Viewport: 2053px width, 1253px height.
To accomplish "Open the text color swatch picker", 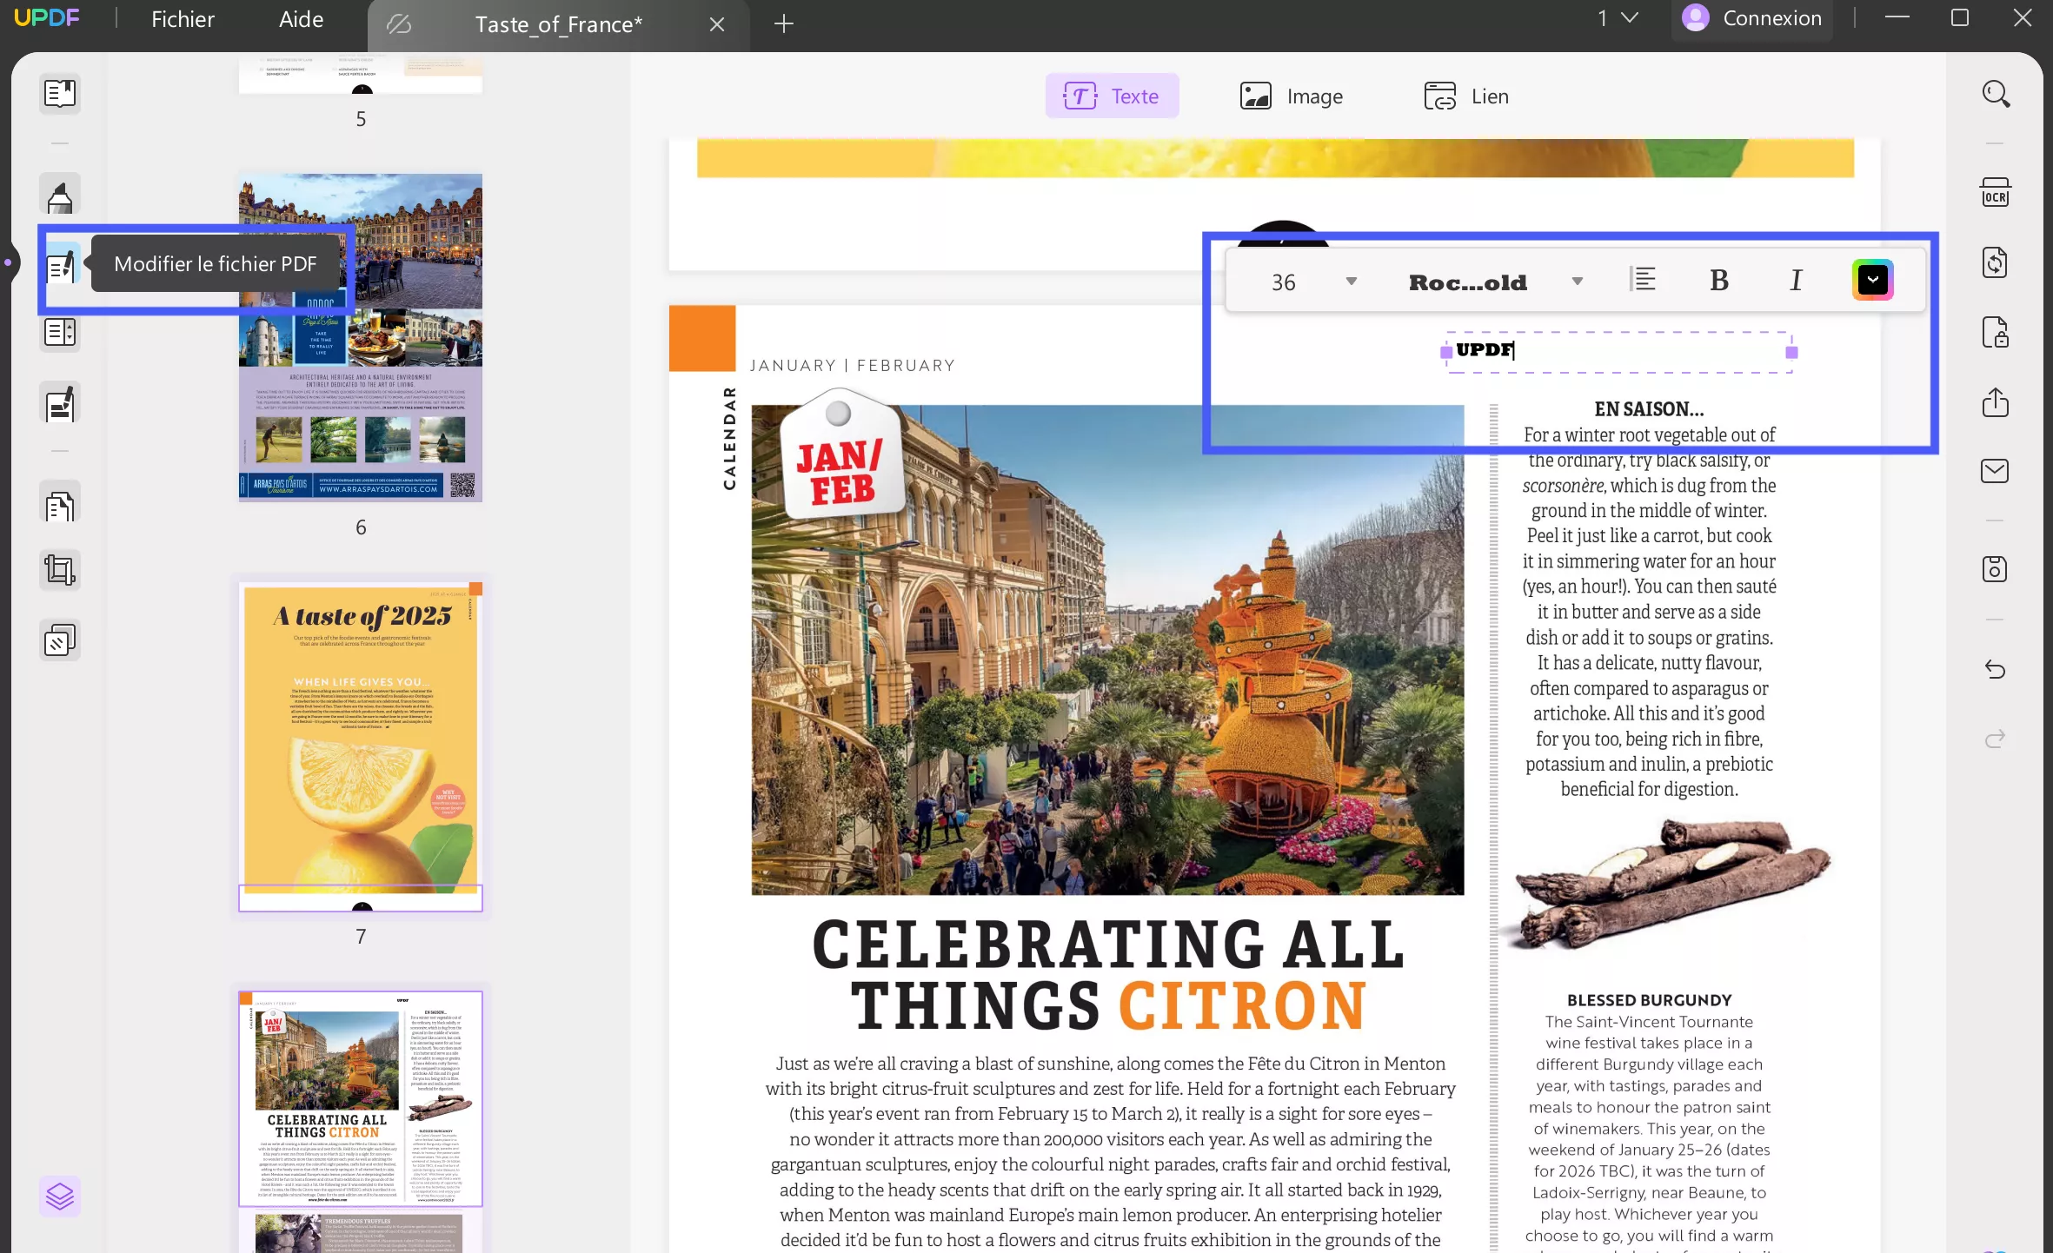I will click(x=1872, y=281).
